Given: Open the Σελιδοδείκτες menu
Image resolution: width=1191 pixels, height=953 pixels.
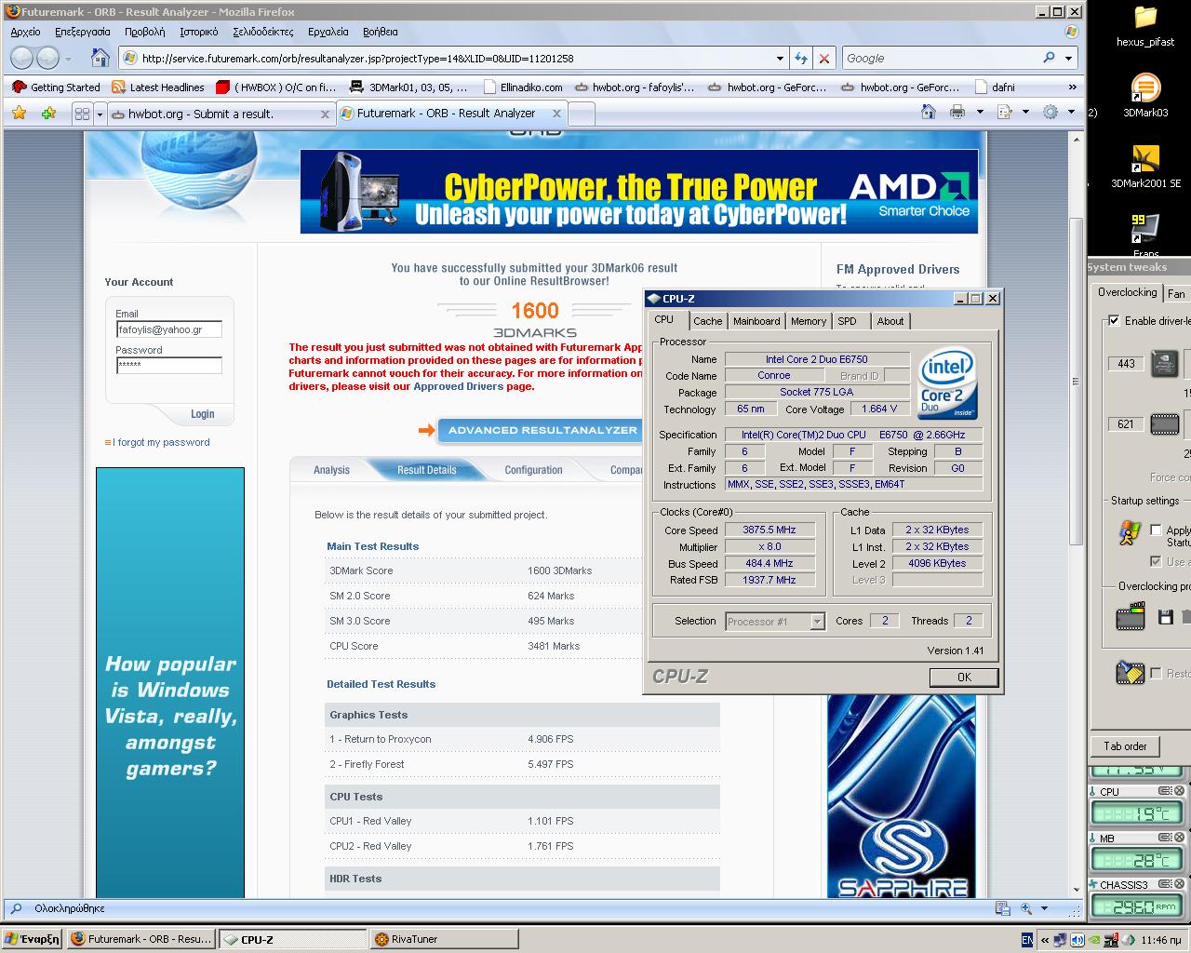Looking at the screenshot, I should (262, 32).
